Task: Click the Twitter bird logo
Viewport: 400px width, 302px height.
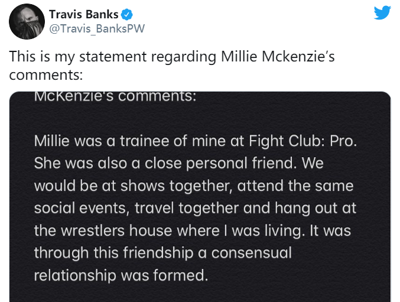Action: click(x=382, y=13)
